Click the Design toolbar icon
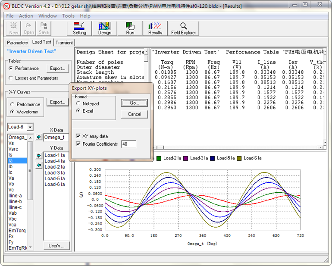 pyautogui.click(x=105, y=28)
